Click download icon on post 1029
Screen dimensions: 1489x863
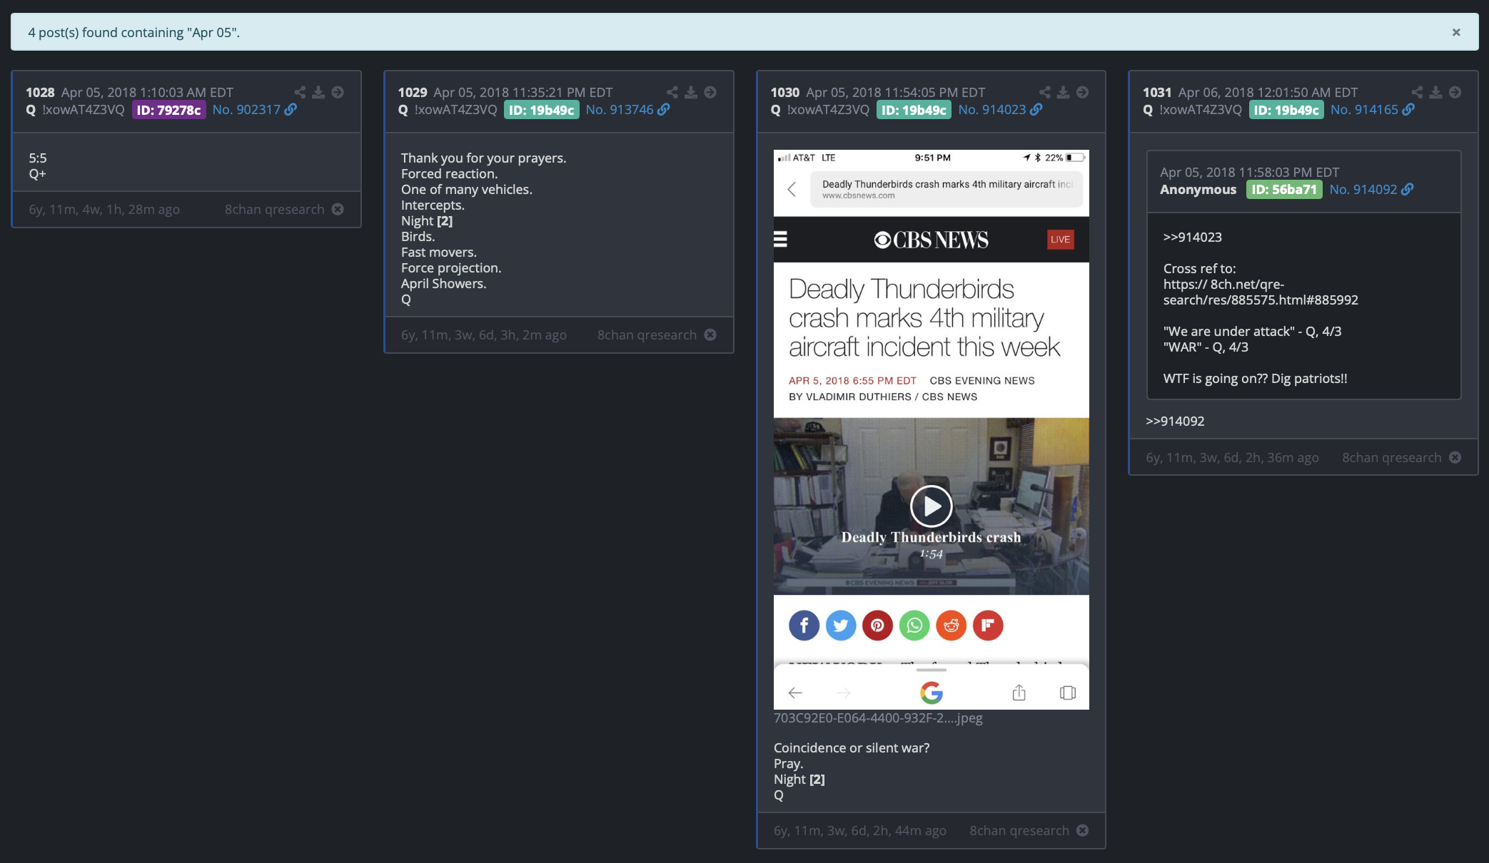[x=691, y=92]
